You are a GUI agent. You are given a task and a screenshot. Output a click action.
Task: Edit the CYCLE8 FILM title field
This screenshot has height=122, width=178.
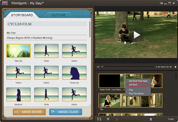click(47, 24)
